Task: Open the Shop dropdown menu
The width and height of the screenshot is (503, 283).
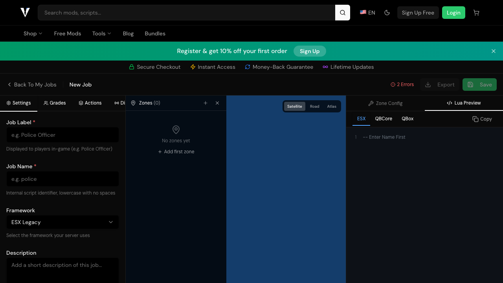Action: tap(33, 33)
